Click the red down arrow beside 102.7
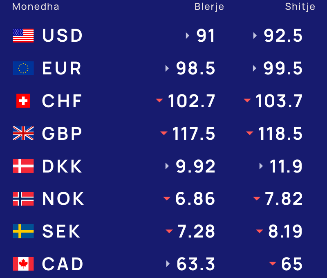Viewport: 327px width, 278px height. point(159,101)
